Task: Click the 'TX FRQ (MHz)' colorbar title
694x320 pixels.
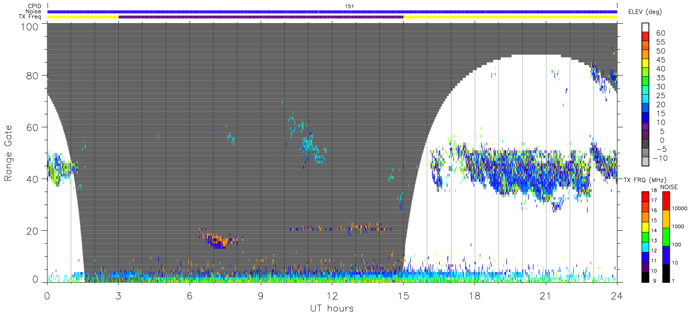Action: tap(644, 179)
